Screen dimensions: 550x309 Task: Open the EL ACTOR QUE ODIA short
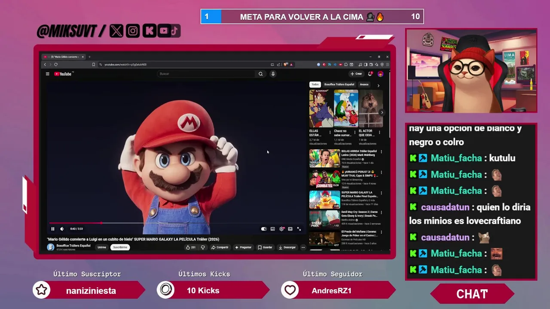tap(371, 109)
